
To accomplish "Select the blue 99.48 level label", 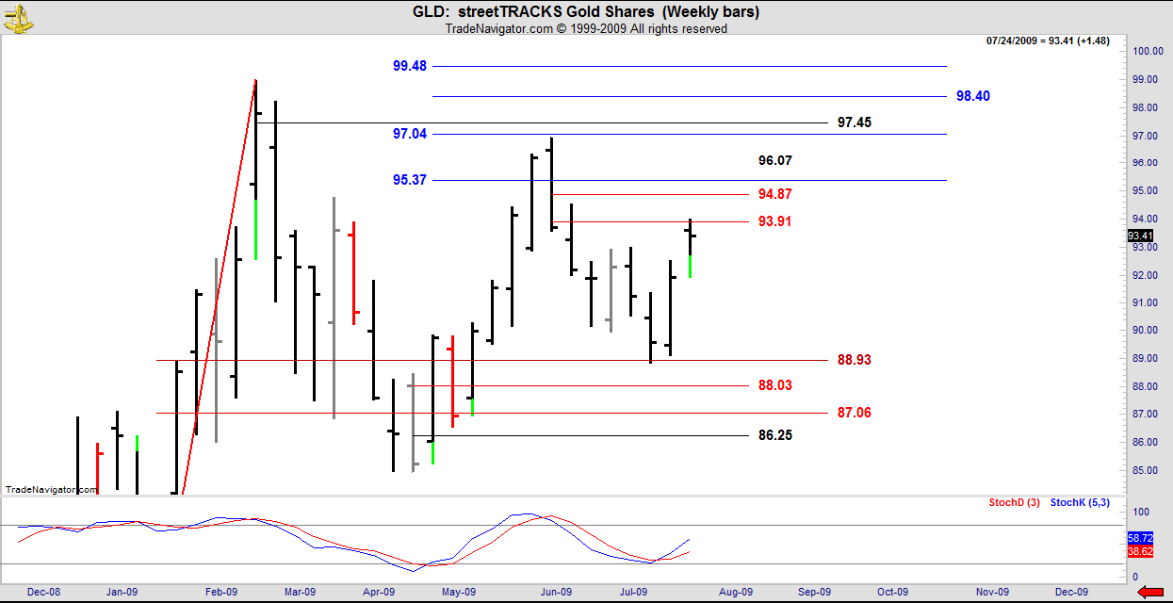I will click(x=410, y=66).
